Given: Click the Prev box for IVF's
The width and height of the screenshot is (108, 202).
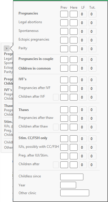Looking at the screenshot, I should pyautogui.click(x=64, y=80).
